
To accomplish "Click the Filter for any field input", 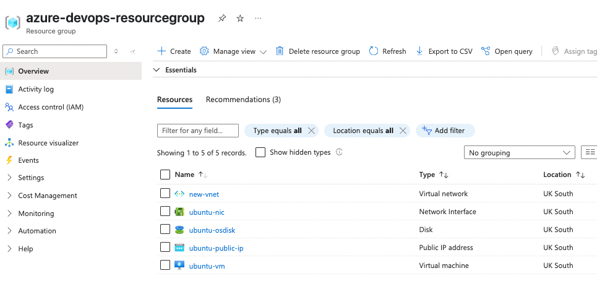I will point(198,131).
